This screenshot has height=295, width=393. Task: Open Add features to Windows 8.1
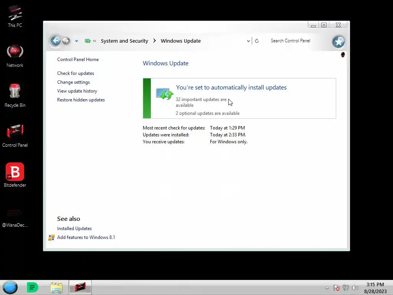coord(86,237)
